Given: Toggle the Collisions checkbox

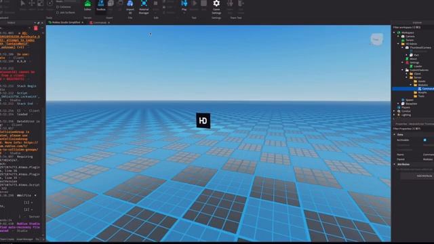Looking at the screenshot, I should (57, 7).
